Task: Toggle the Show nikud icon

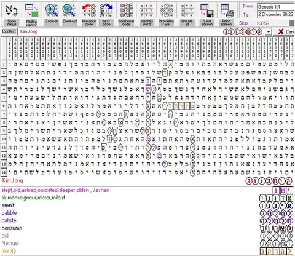Action: [12, 10]
